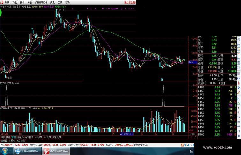Select the 管理 tab
The height and width of the screenshot is (155, 241).
click(x=13, y=137)
